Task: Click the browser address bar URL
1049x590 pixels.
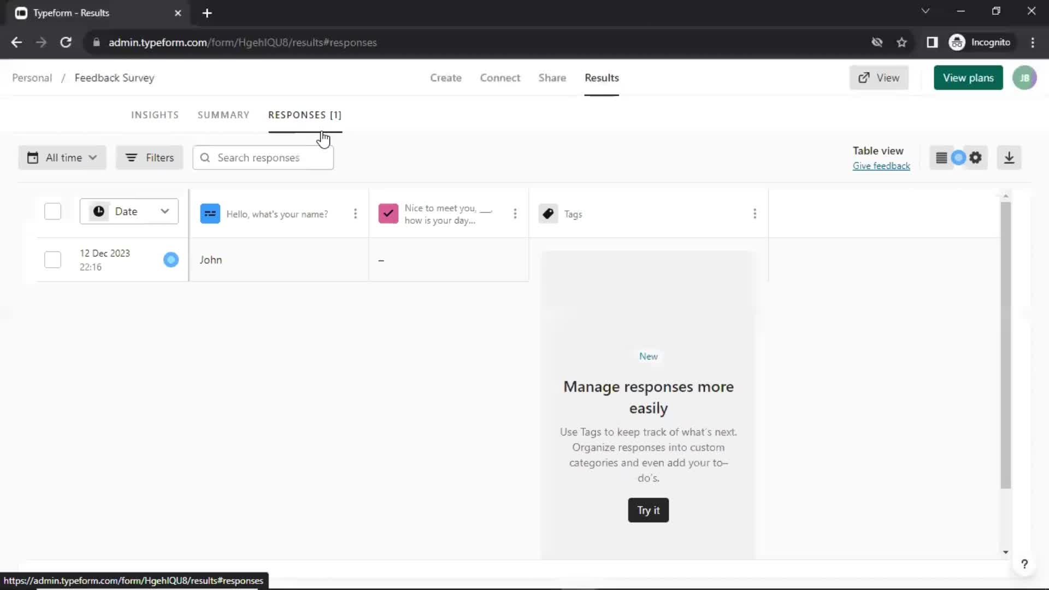Action: tap(243, 43)
